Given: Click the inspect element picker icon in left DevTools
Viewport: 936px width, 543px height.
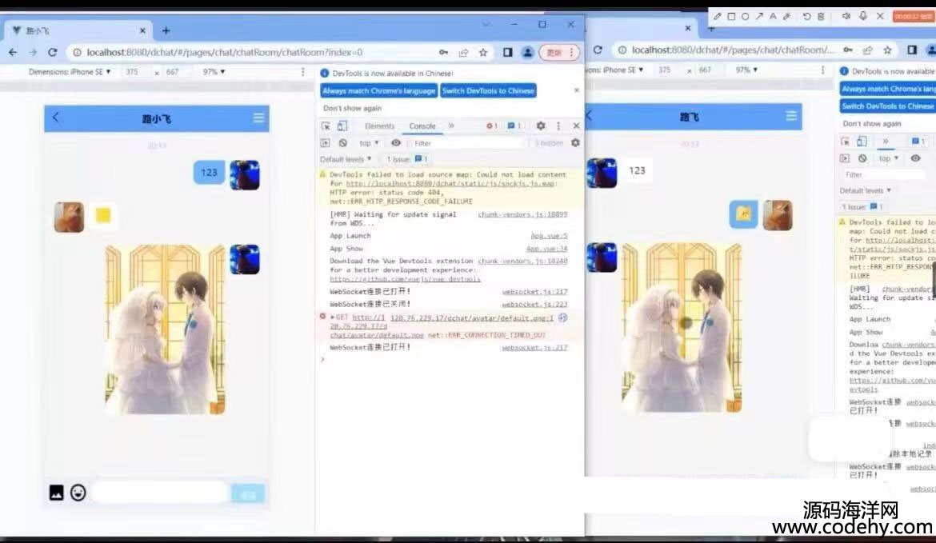Looking at the screenshot, I should [x=326, y=126].
